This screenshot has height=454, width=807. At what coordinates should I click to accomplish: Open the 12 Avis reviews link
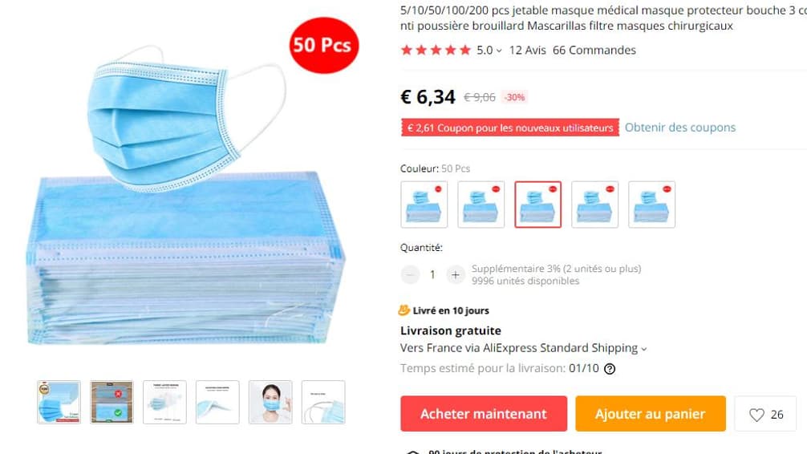(x=528, y=50)
